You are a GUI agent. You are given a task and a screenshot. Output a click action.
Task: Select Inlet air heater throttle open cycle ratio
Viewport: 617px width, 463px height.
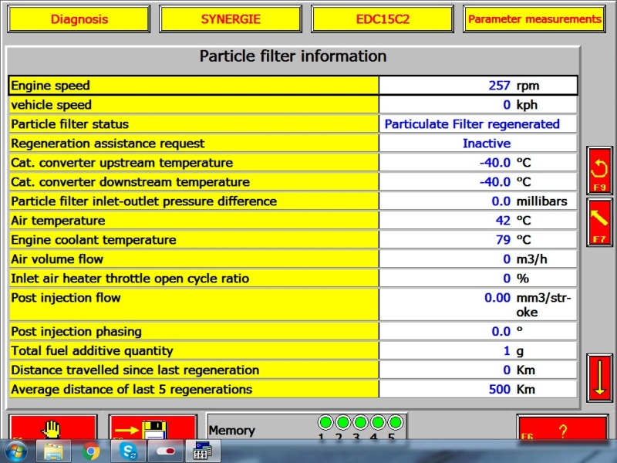click(130, 279)
